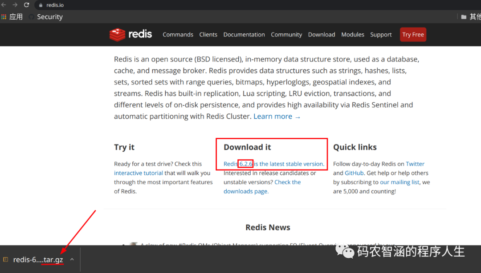Click the Redis News heading
This screenshot has width=481, height=273.
(x=268, y=227)
